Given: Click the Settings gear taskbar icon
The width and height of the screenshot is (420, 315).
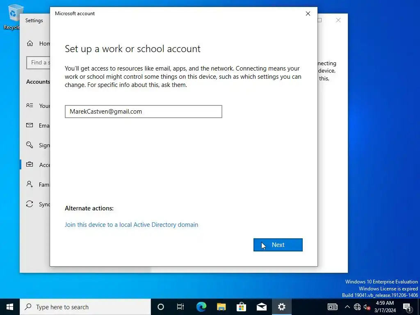Looking at the screenshot, I should pyautogui.click(x=281, y=307).
